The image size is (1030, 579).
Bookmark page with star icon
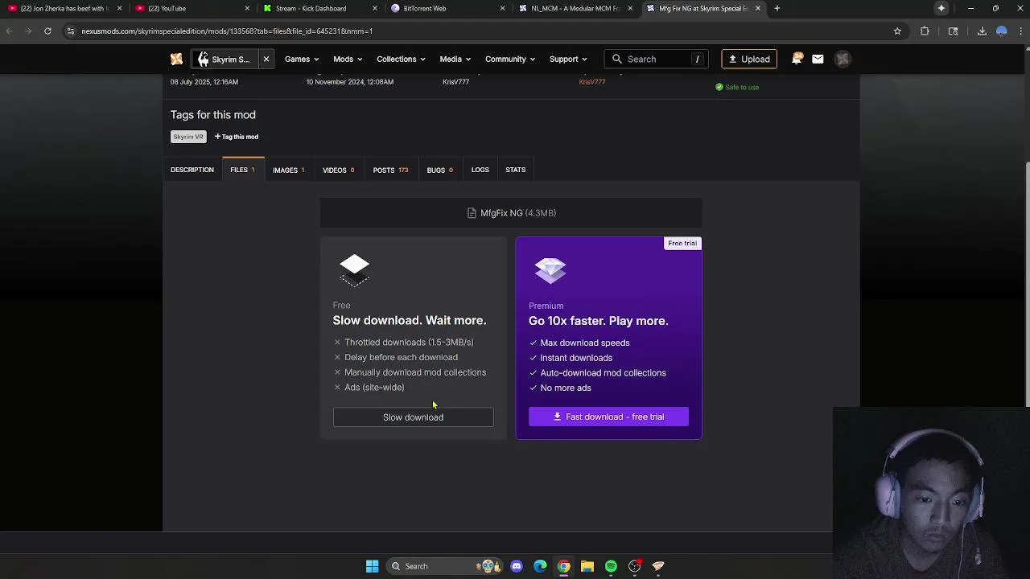point(897,31)
